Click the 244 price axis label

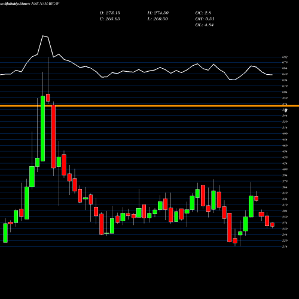click(285, 235)
